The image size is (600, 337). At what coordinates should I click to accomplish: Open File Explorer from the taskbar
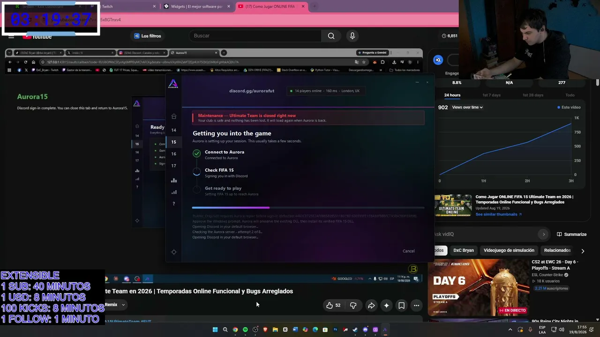coord(275,330)
